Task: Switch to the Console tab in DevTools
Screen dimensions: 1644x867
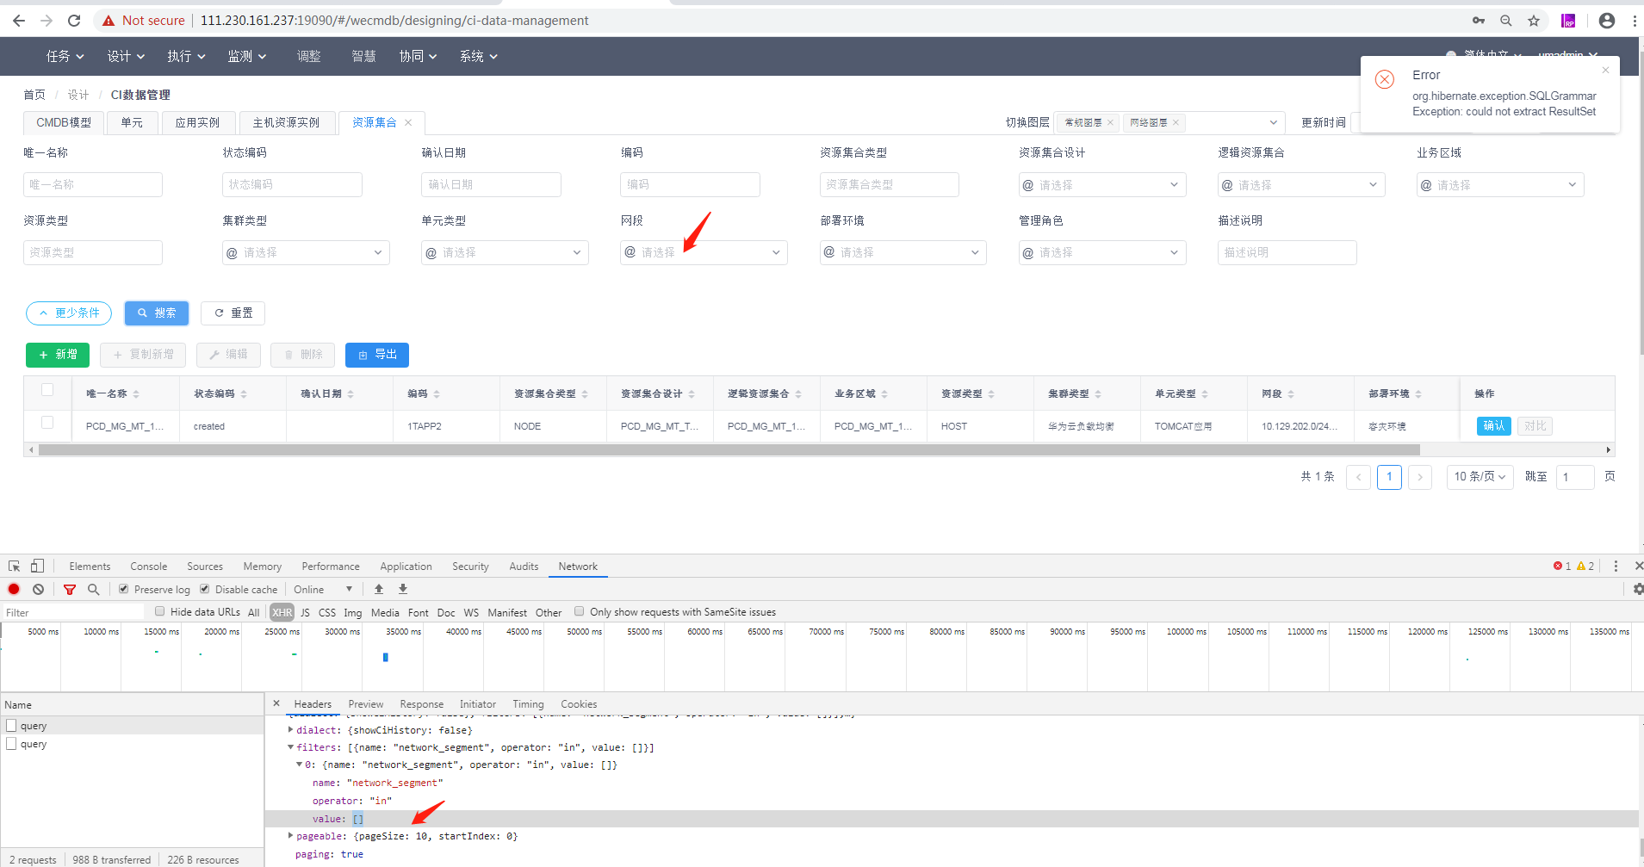Action: pos(148,566)
